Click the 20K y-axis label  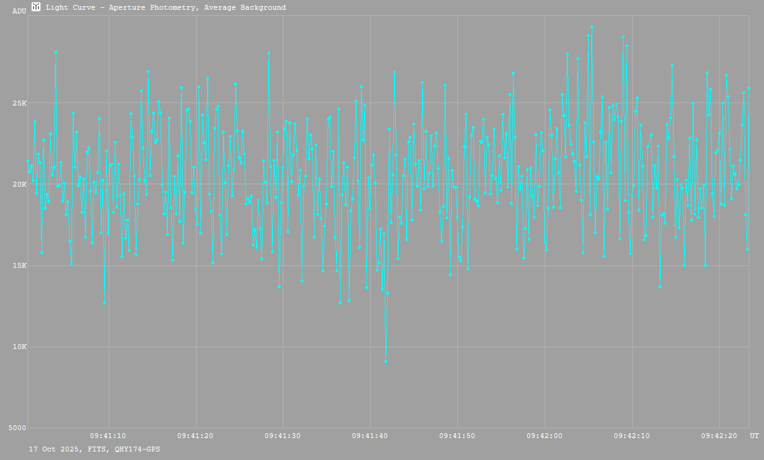pyautogui.click(x=20, y=184)
